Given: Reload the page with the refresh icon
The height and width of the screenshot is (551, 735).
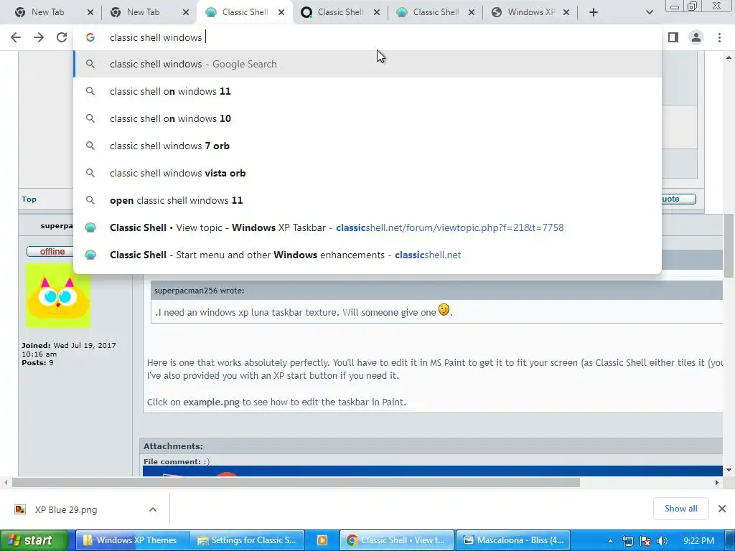Looking at the screenshot, I should [62, 37].
